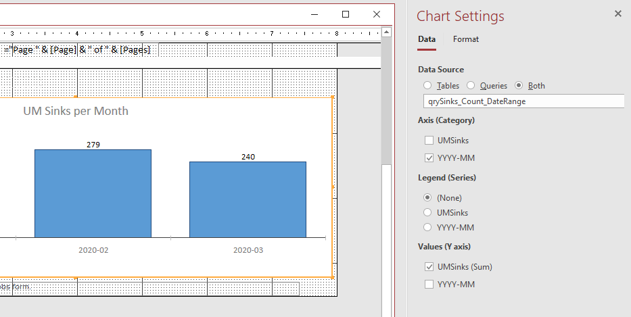Close the Chart Settings pane

(x=617, y=14)
